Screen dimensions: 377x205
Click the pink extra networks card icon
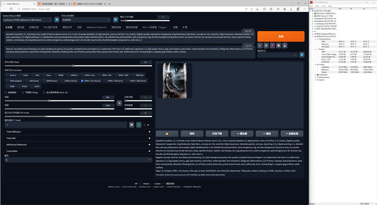pos(272,45)
